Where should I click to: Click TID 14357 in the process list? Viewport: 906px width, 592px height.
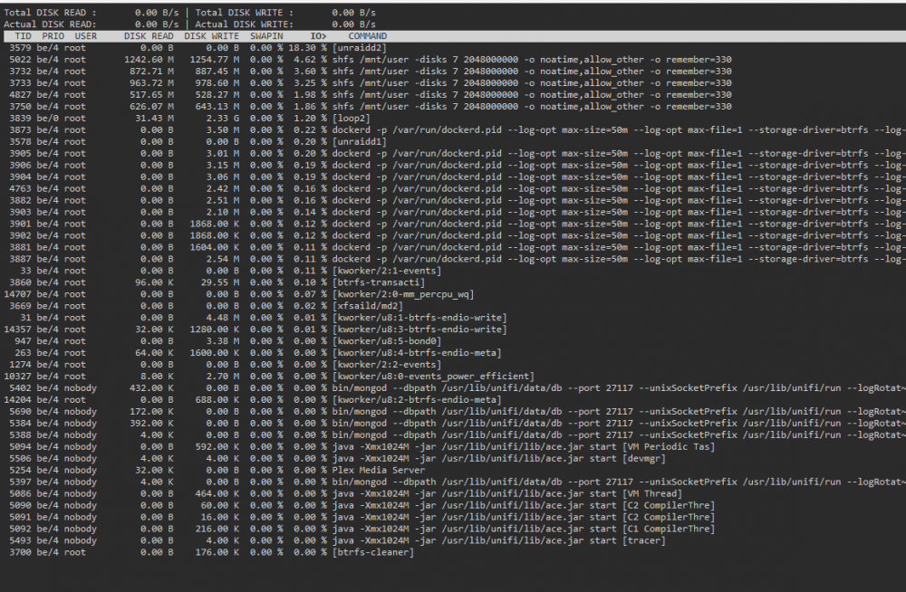pos(17,329)
